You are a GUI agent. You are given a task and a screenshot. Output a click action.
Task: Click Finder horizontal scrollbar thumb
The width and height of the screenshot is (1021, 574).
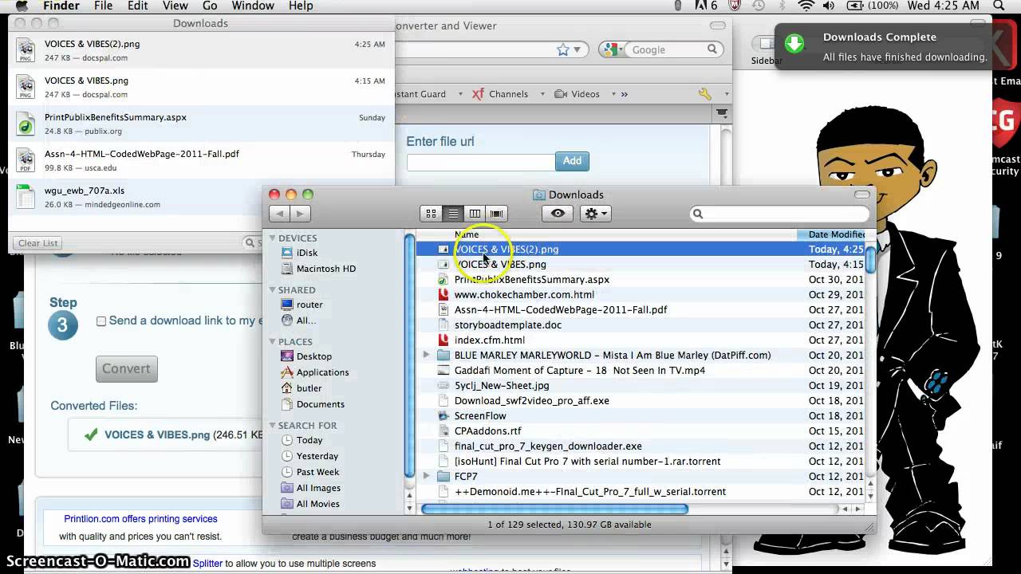click(554, 509)
